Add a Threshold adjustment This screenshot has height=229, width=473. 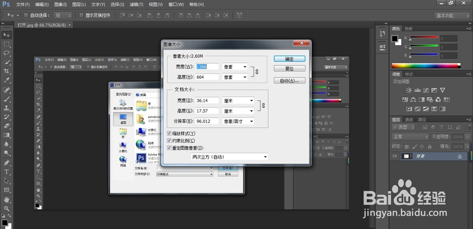tap(426, 109)
